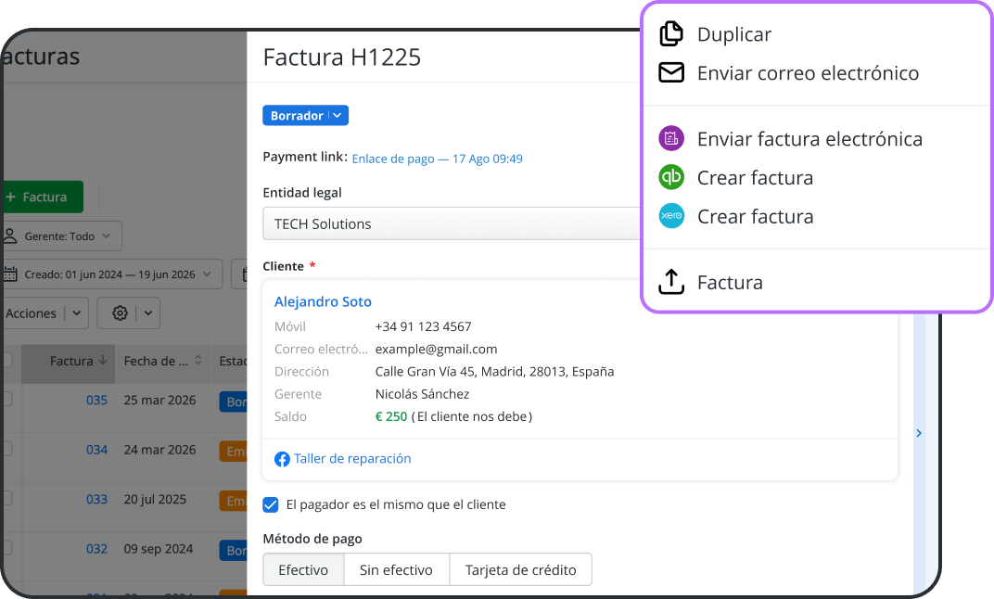Click the sort arrows on Fecha de column

(198, 360)
